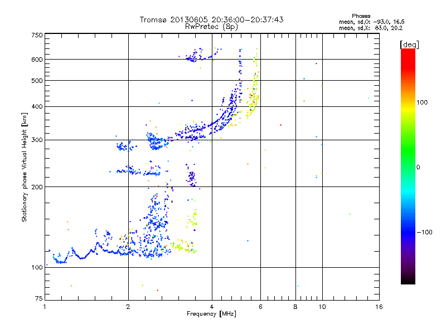Screen dimensions: 446x334
Task: Click the 'Frequency [MHz]' axis title
Action: 211,314
